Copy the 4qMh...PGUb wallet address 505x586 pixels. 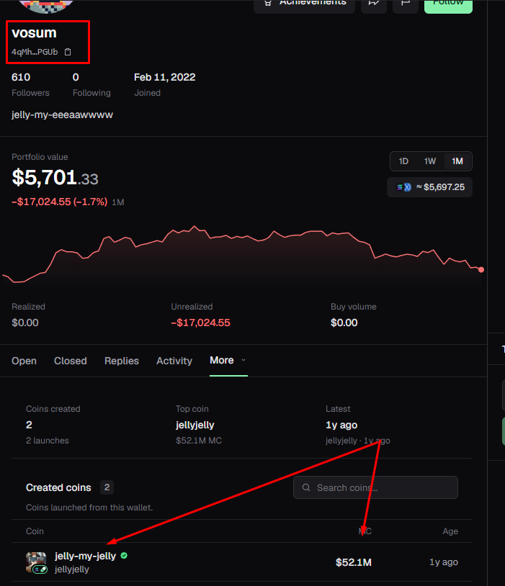pyautogui.click(x=68, y=52)
